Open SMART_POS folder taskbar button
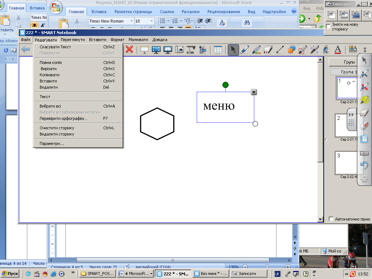Screen dimensions: 372x279 point(98,274)
